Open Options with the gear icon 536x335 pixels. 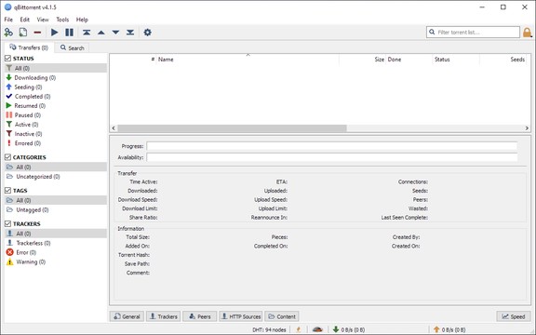point(147,33)
